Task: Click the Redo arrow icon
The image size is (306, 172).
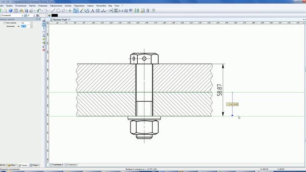Action: point(46,11)
